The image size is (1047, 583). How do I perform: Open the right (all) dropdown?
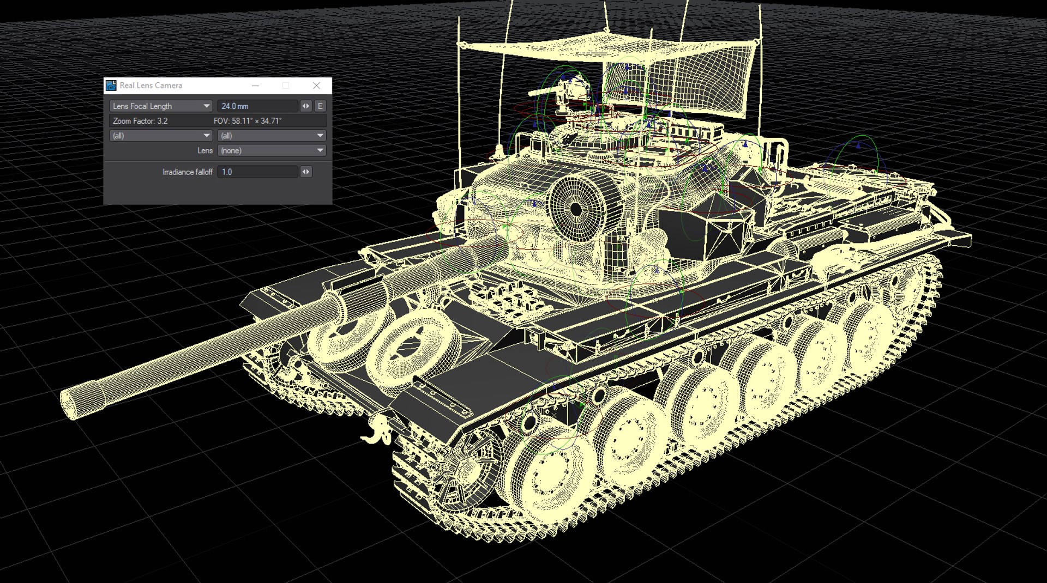point(272,136)
